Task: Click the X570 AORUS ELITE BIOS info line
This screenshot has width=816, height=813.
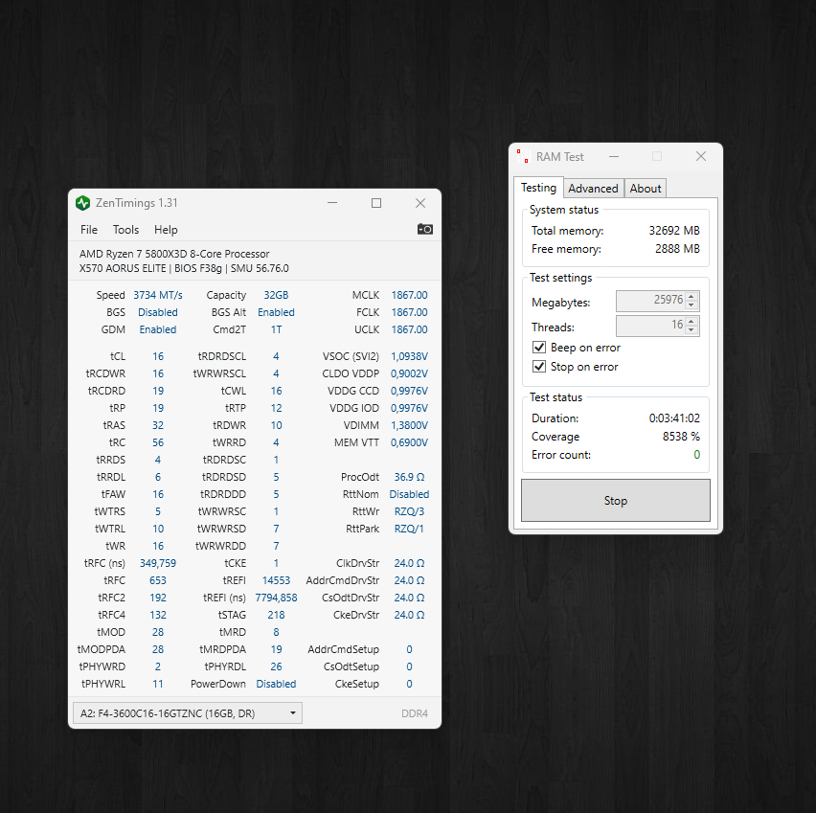Action: click(184, 268)
